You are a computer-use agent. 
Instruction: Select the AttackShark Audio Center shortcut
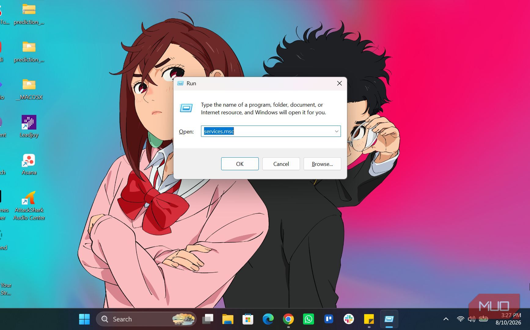(x=29, y=205)
